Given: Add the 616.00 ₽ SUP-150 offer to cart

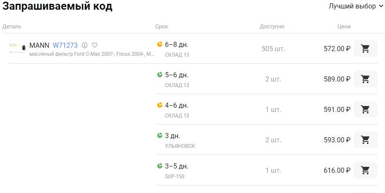Looking at the screenshot, I should (366, 170).
